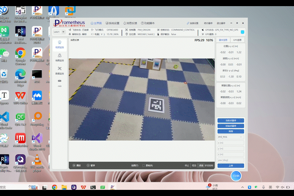The height and width of the screenshot is (196, 294).
Task: Show hidden system tray icons chevron
Action: [243, 187]
